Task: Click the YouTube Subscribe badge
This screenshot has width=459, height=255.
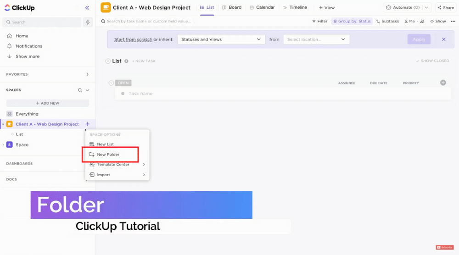Action: coord(445,247)
